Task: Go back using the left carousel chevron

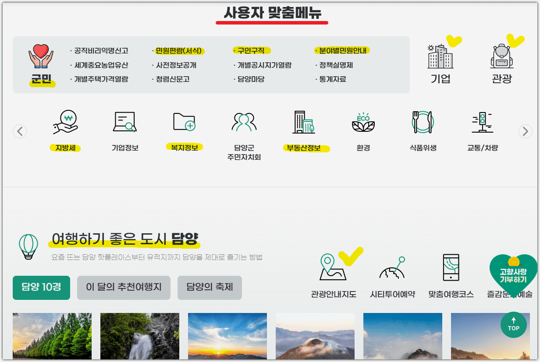Action: coord(20,131)
